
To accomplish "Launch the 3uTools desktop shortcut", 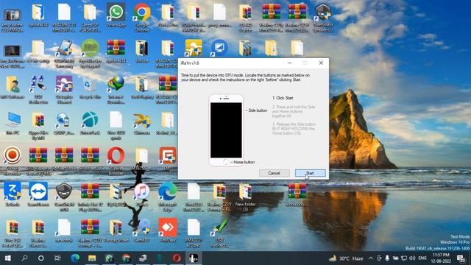I will [x=13, y=194].
